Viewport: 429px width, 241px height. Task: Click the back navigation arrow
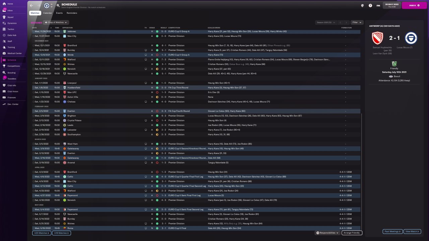[x=32, y=5]
